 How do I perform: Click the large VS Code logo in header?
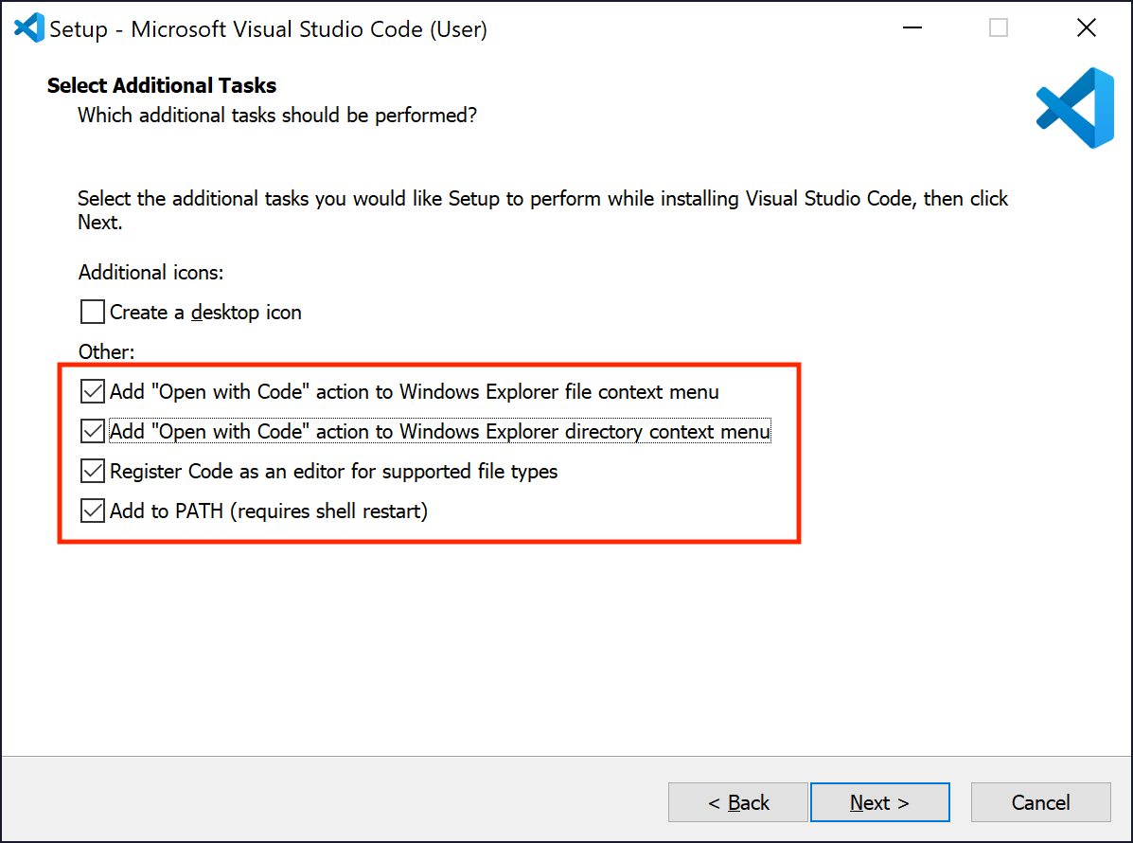[1075, 108]
